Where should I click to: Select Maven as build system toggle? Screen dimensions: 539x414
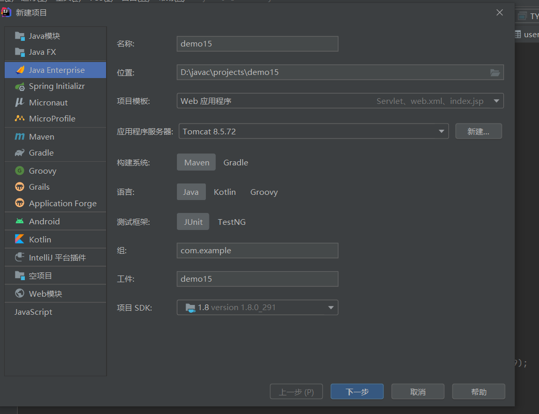pos(196,162)
